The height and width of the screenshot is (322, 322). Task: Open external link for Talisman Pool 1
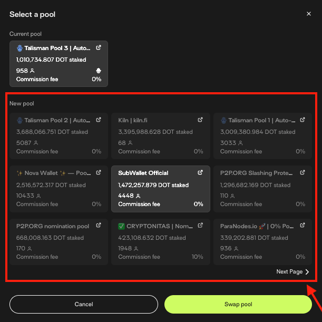coord(303,120)
